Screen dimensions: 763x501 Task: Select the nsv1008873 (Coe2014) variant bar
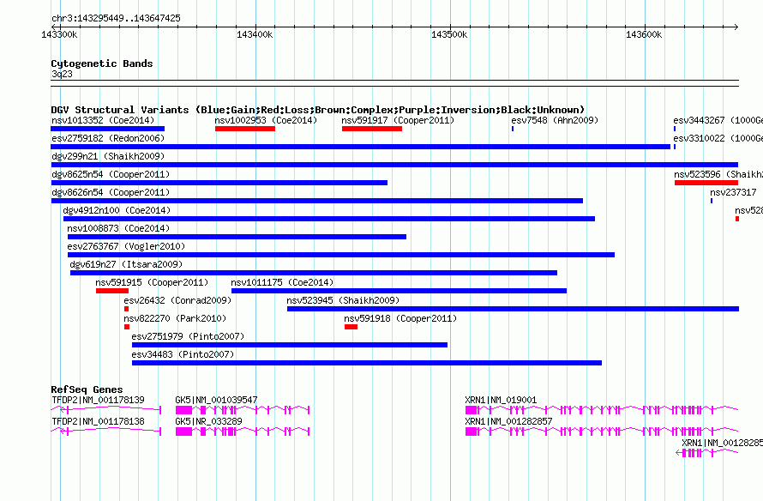(237, 237)
